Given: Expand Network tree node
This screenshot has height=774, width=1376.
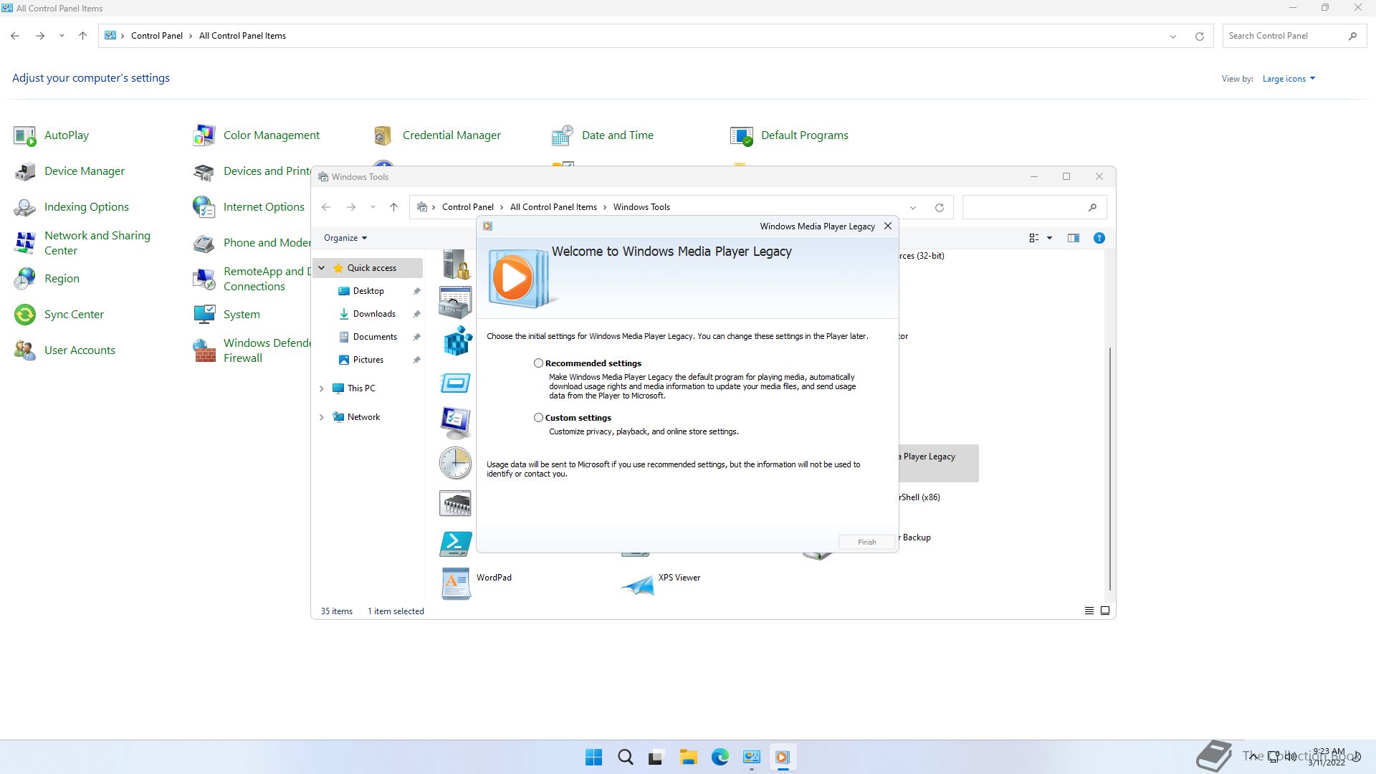Looking at the screenshot, I should click(322, 417).
